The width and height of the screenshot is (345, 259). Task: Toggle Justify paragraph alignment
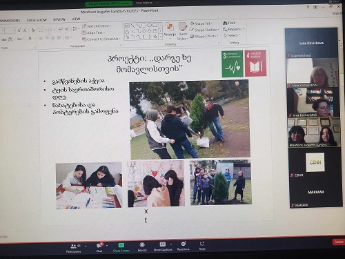pos(59,38)
